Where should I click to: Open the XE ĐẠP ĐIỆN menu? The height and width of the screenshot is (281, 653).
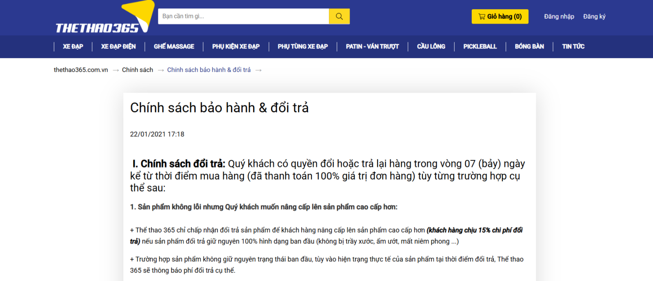[118, 46]
